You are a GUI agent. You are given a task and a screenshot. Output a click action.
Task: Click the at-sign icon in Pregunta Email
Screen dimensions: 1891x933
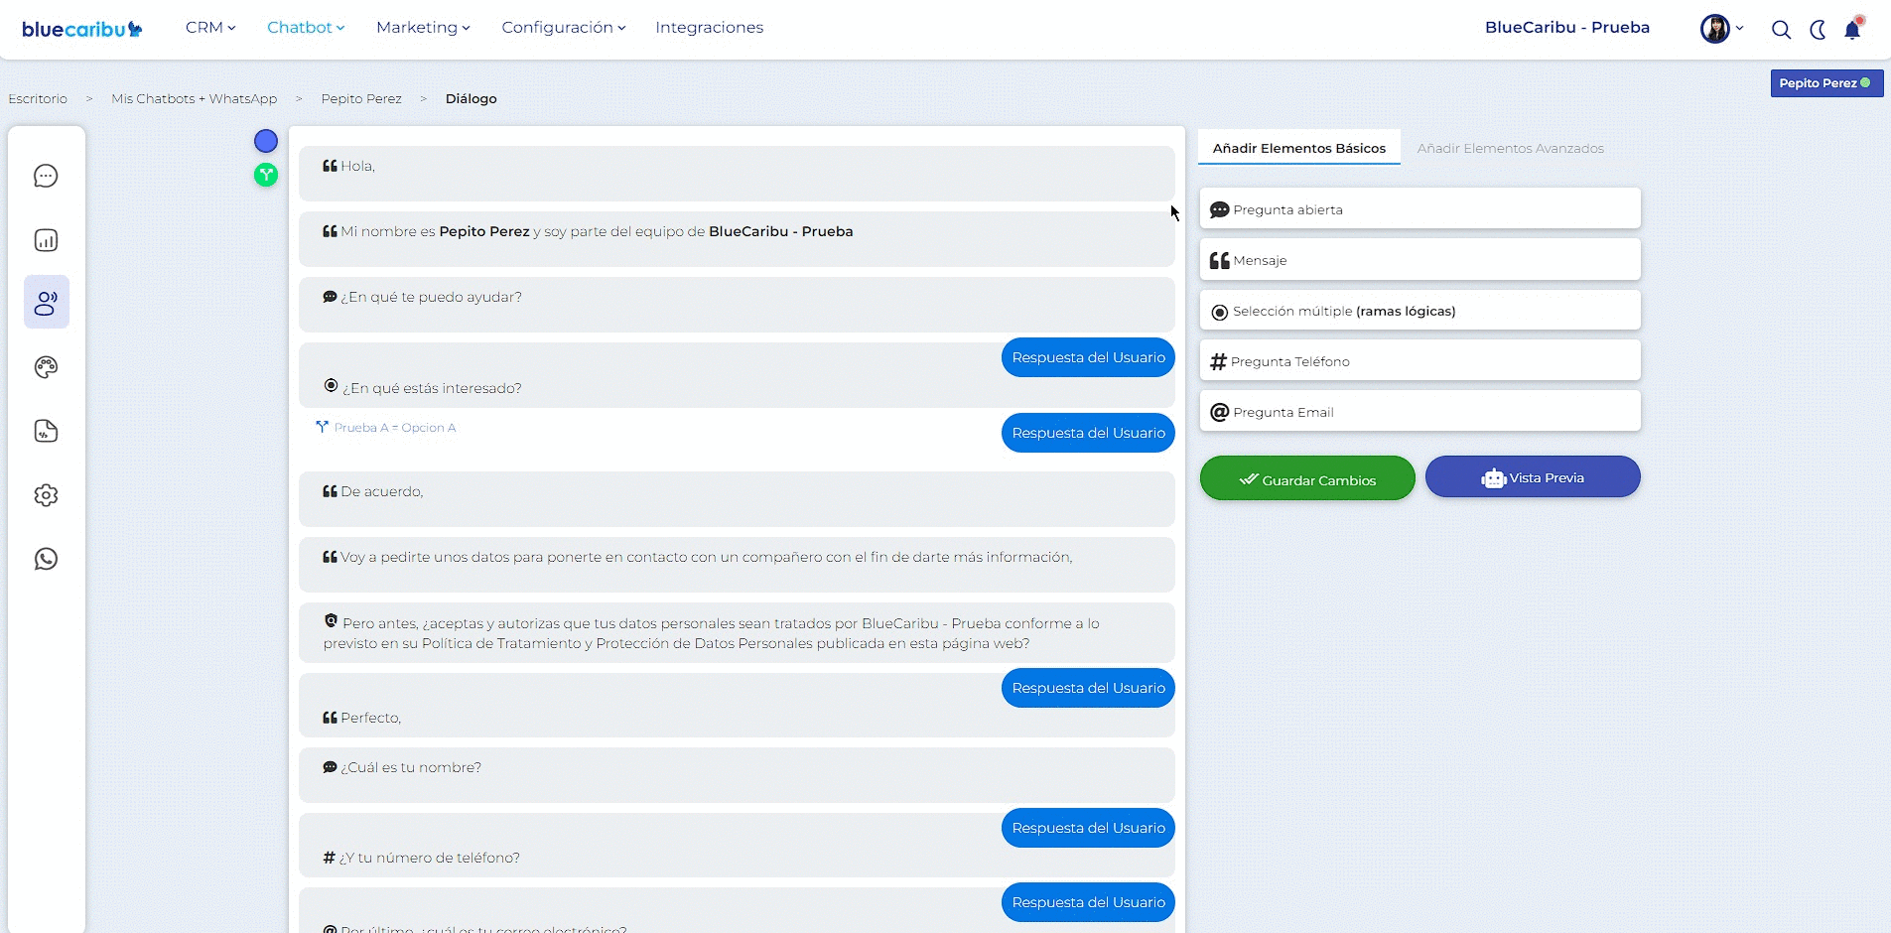[x=1219, y=412]
